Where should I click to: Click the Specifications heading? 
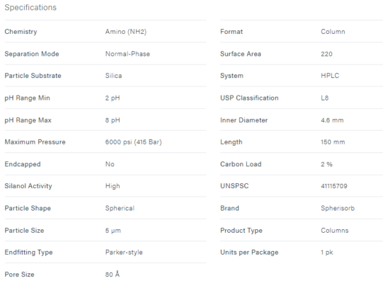[x=30, y=8]
